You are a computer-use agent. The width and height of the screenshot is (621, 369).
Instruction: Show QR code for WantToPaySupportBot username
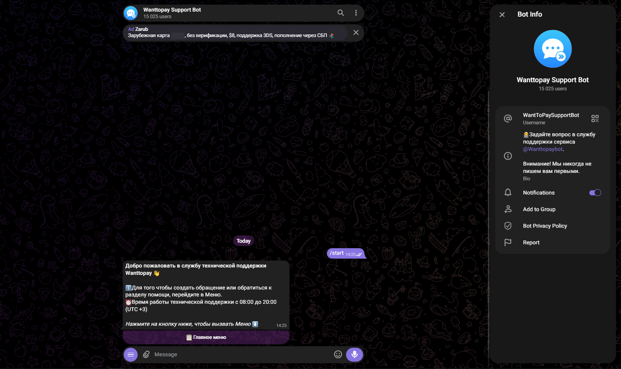pyautogui.click(x=595, y=118)
